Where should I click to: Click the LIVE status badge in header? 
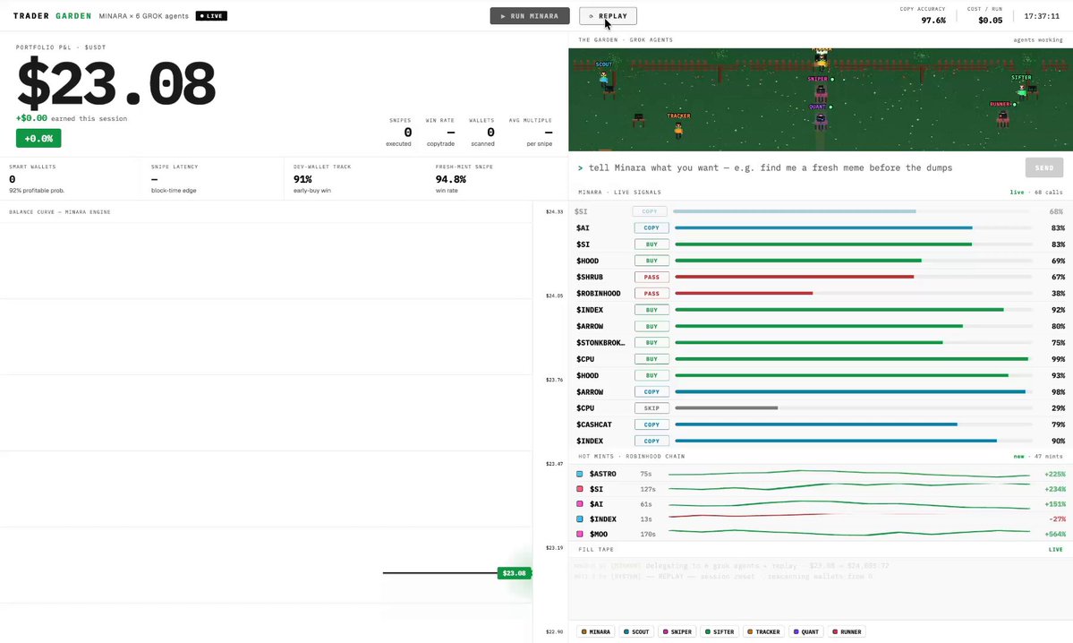[211, 16]
